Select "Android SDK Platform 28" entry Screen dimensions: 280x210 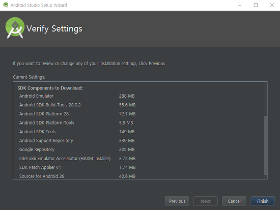[44, 114]
